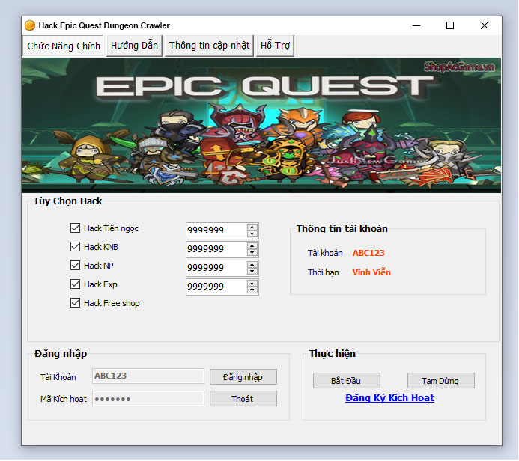Switch to the Chức Năng Chính tab

tap(63, 46)
